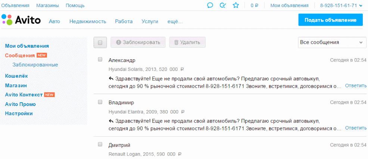Screen dimensions: 368x159
Task: Open Помощь in top menu
Action: (x=75, y=5)
